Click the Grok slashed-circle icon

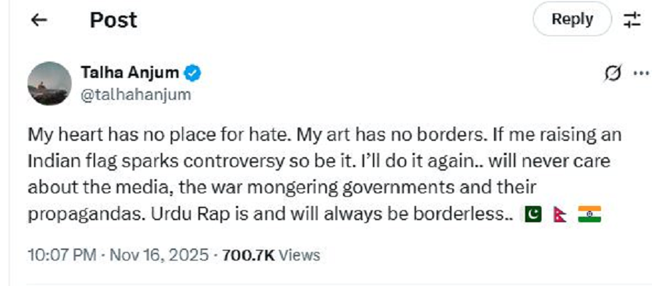(x=614, y=74)
